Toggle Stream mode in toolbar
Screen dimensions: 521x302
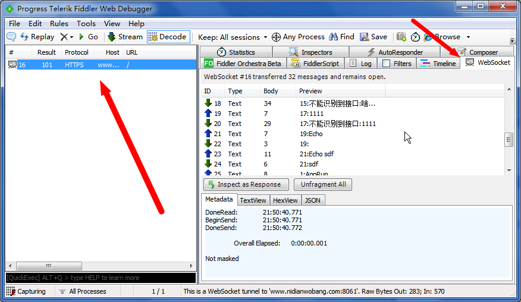click(125, 37)
